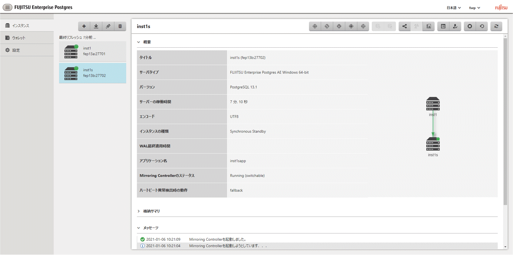Click the timestamp '2021-01-06 10:21:04'
The height and width of the screenshot is (255, 513).
click(x=163, y=246)
